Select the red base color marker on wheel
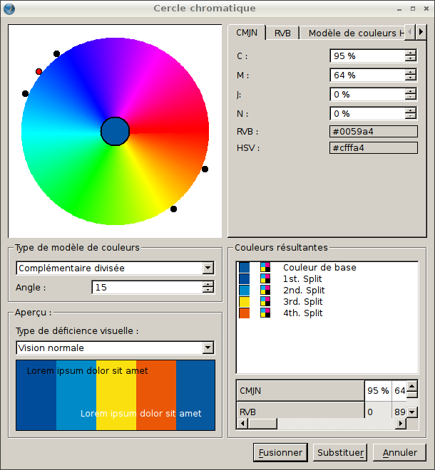Image resolution: width=435 pixels, height=470 pixels. 39,72
